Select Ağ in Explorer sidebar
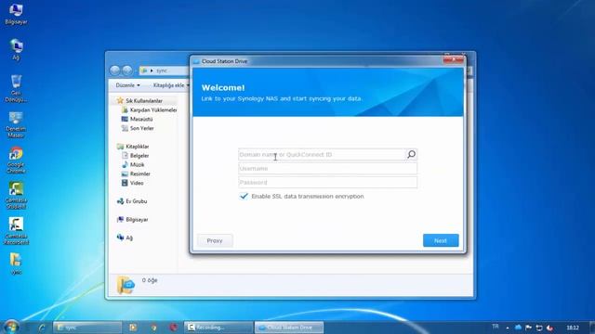Image resolution: width=595 pixels, height=334 pixels. click(125, 238)
